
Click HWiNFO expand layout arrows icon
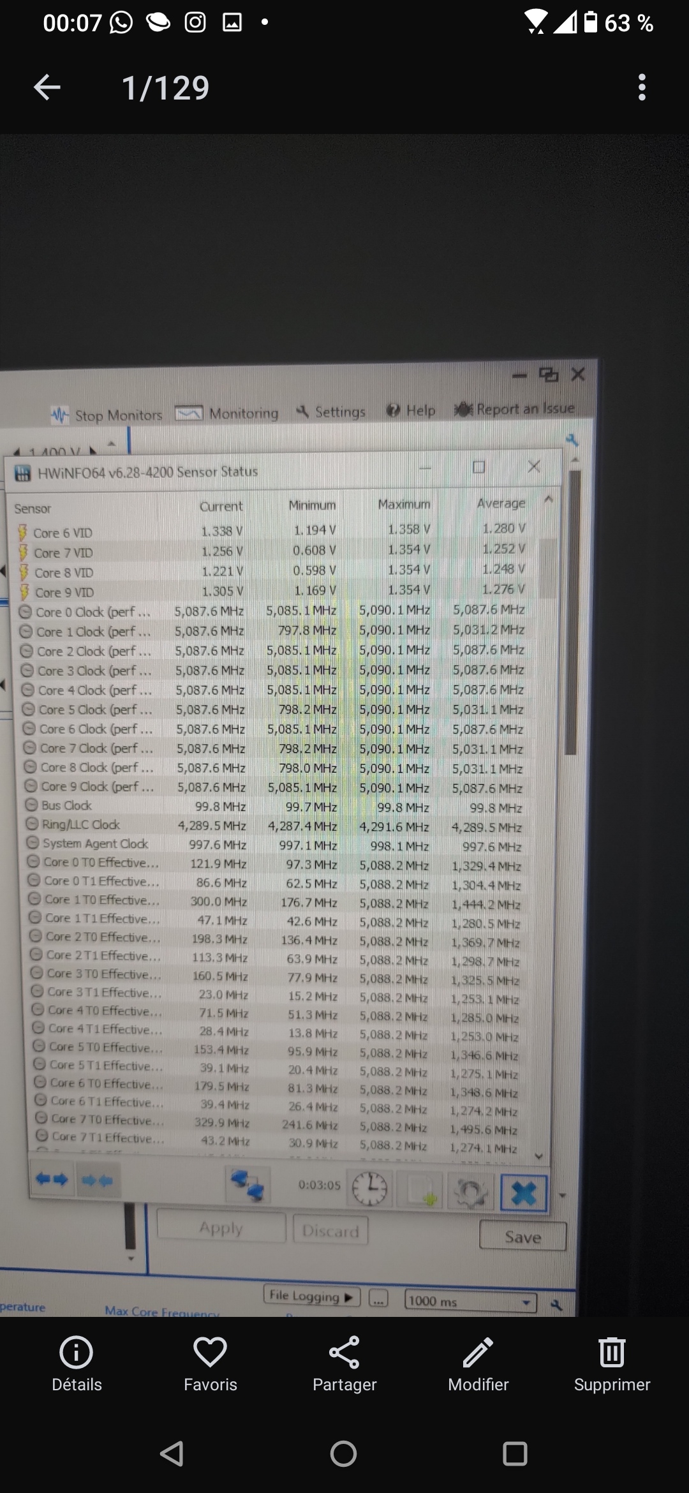[52, 1179]
